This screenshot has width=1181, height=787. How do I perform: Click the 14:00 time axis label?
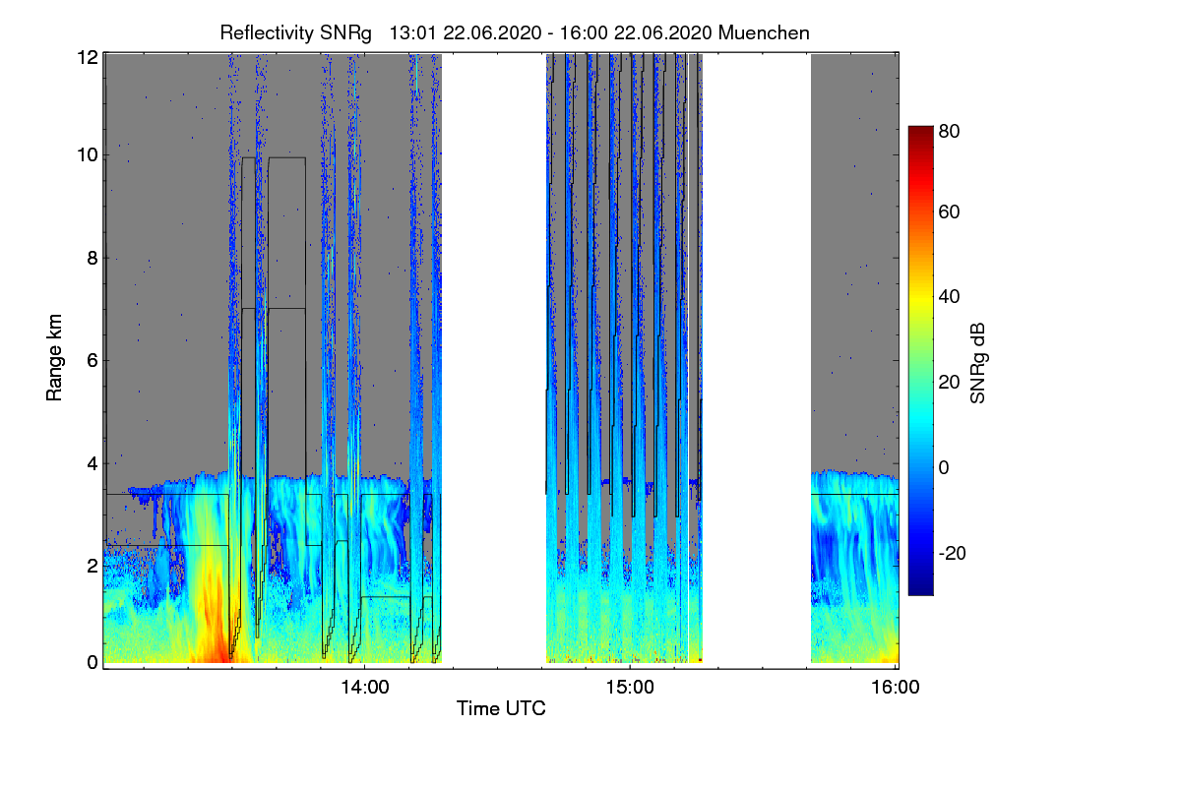coord(364,689)
